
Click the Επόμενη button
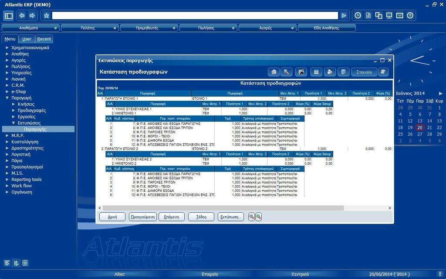pos(172,217)
